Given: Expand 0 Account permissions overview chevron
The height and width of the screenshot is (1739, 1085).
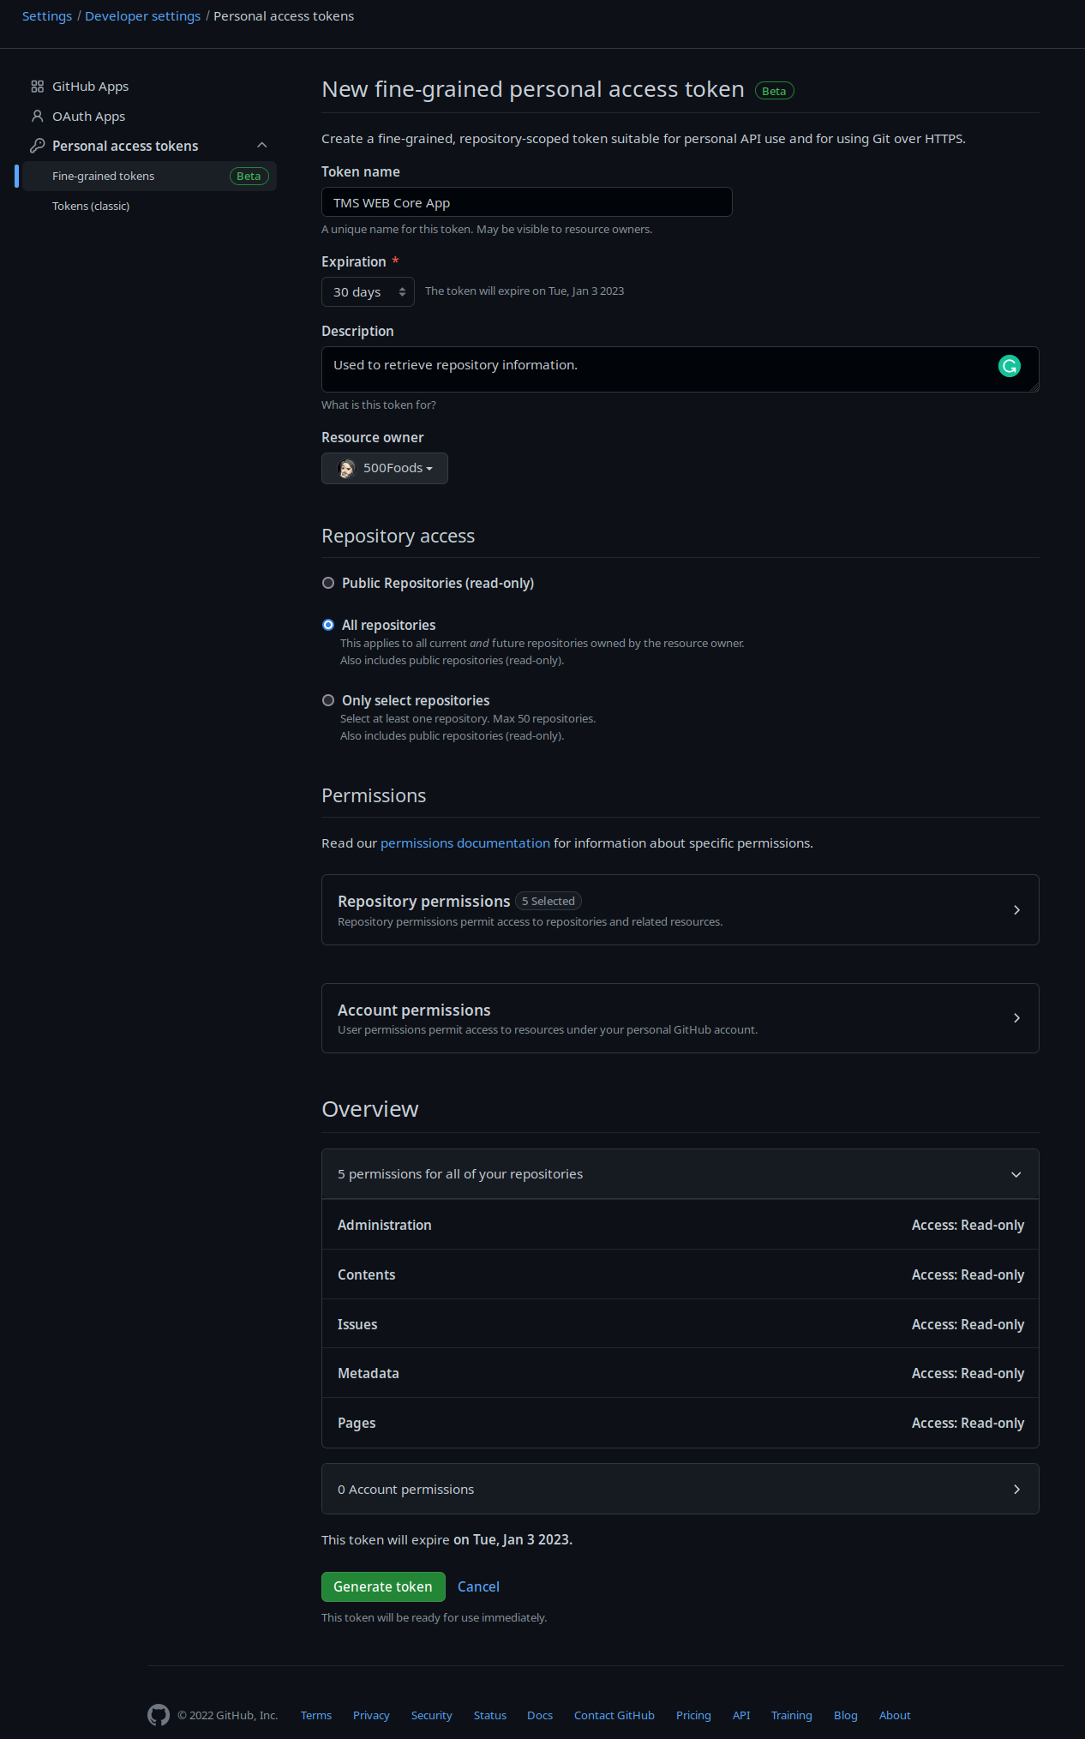Looking at the screenshot, I should tap(1016, 1490).
